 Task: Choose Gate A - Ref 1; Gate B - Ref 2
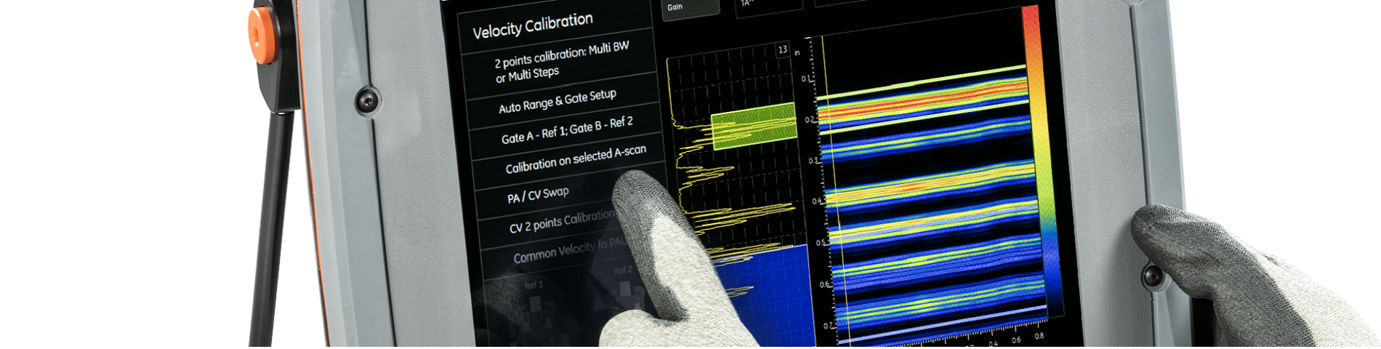click(x=567, y=130)
